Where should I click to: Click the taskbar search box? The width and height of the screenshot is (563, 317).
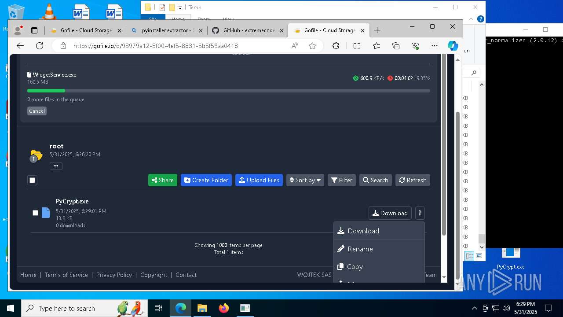click(85, 308)
